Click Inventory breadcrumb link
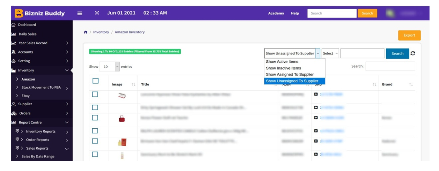The image size is (439, 171). pyautogui.click(x=101, y=32)
